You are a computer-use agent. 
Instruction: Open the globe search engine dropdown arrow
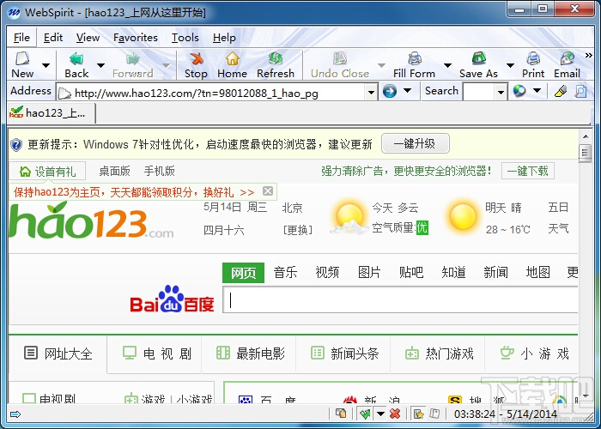click(x=537, y=90)
